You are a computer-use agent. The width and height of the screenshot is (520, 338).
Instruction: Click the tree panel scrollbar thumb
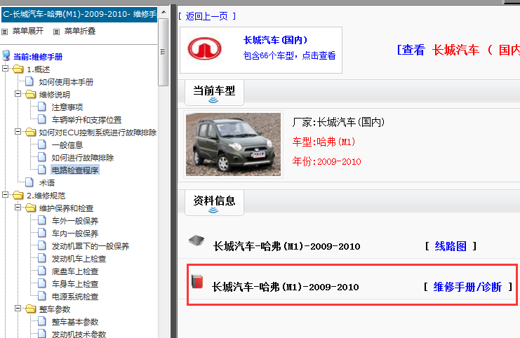coord(163,52)
